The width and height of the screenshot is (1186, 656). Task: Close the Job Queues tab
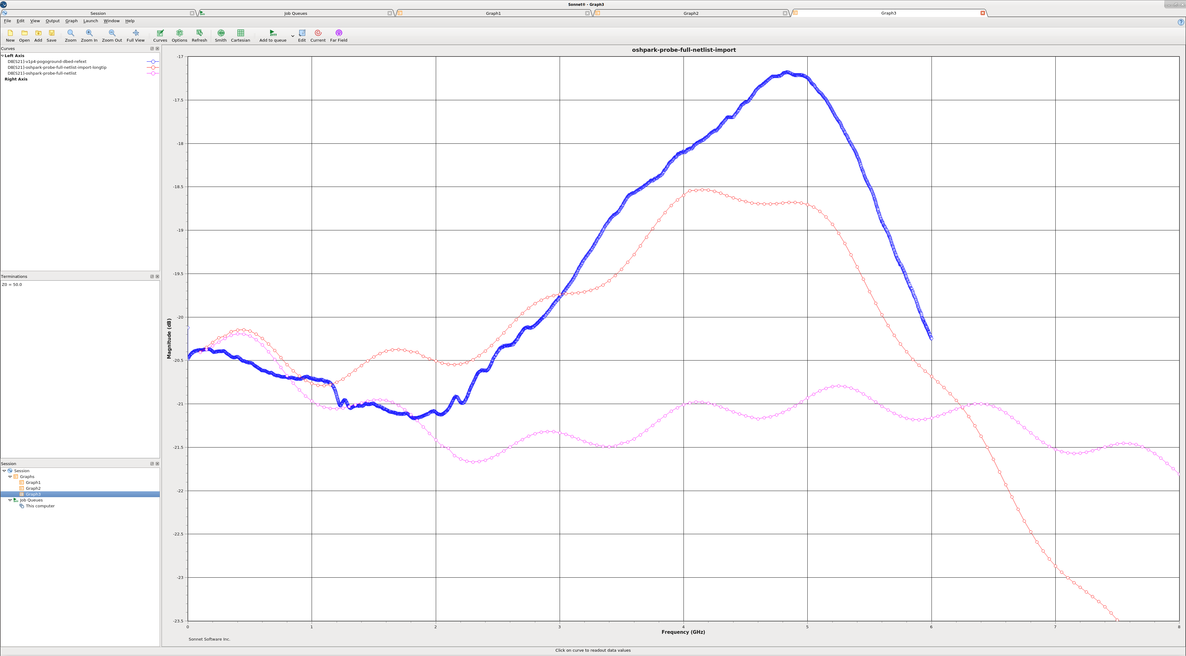pyautogui.click(x=389, y=13)
